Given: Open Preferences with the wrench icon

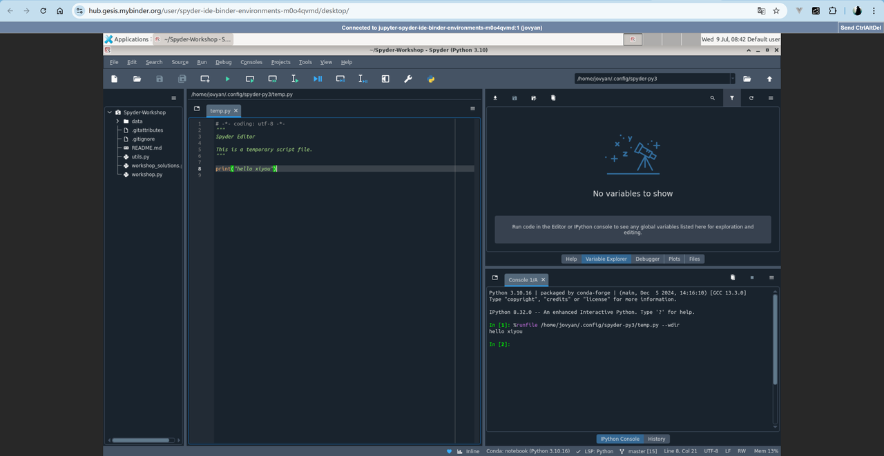Looking at the screenshot, I should click(408, 79).
